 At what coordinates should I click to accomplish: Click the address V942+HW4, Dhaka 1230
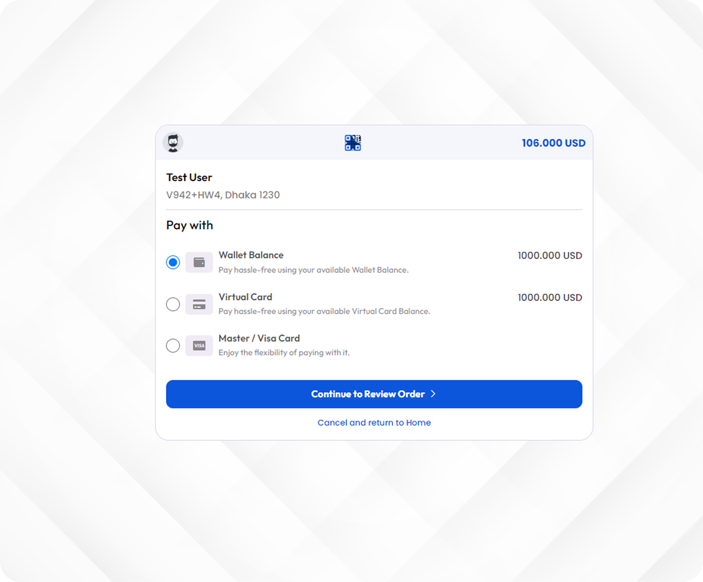[223, 195]
